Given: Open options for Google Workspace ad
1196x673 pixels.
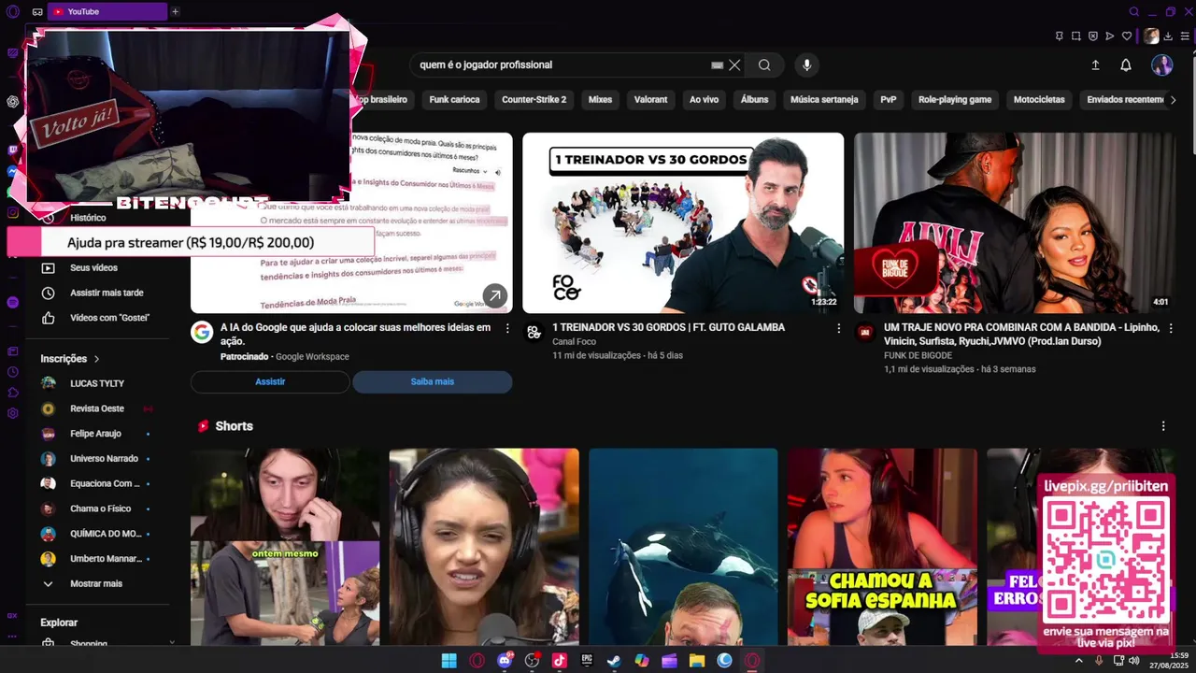Looking at the screenshot, I should pos(507,329).
